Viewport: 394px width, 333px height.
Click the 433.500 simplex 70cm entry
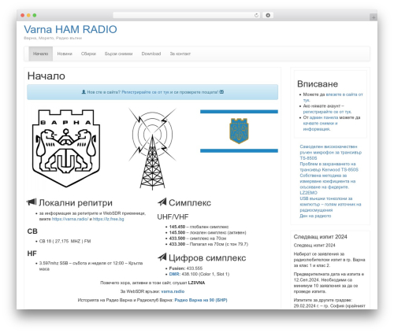click(x=198, y=239)
